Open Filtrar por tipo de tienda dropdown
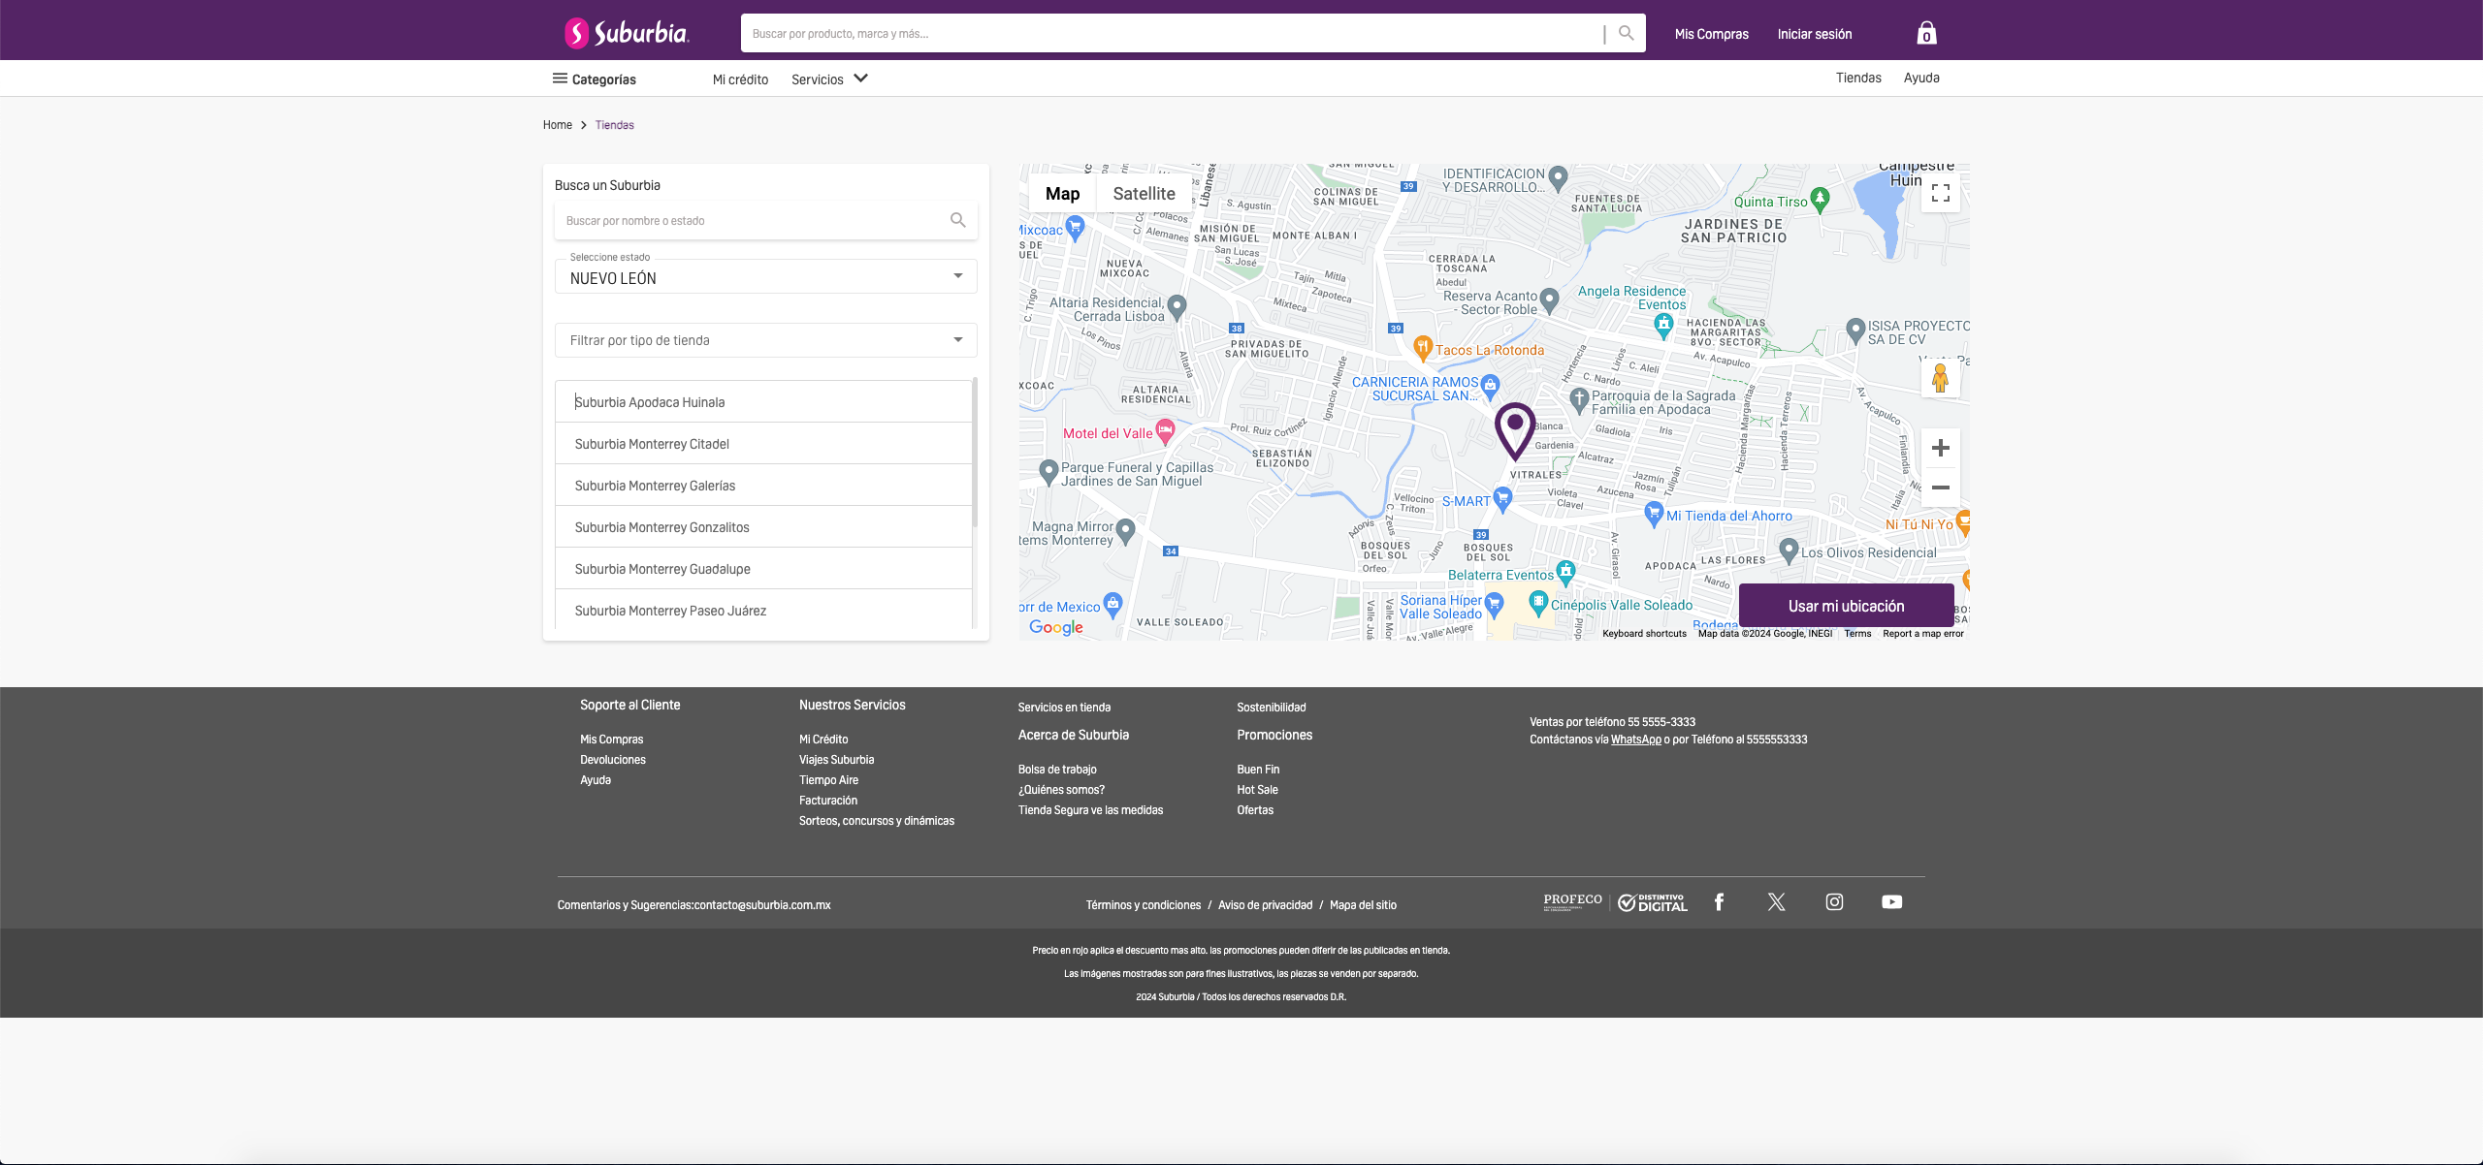The image size is (2483, 1165). [x=765, y=340]
